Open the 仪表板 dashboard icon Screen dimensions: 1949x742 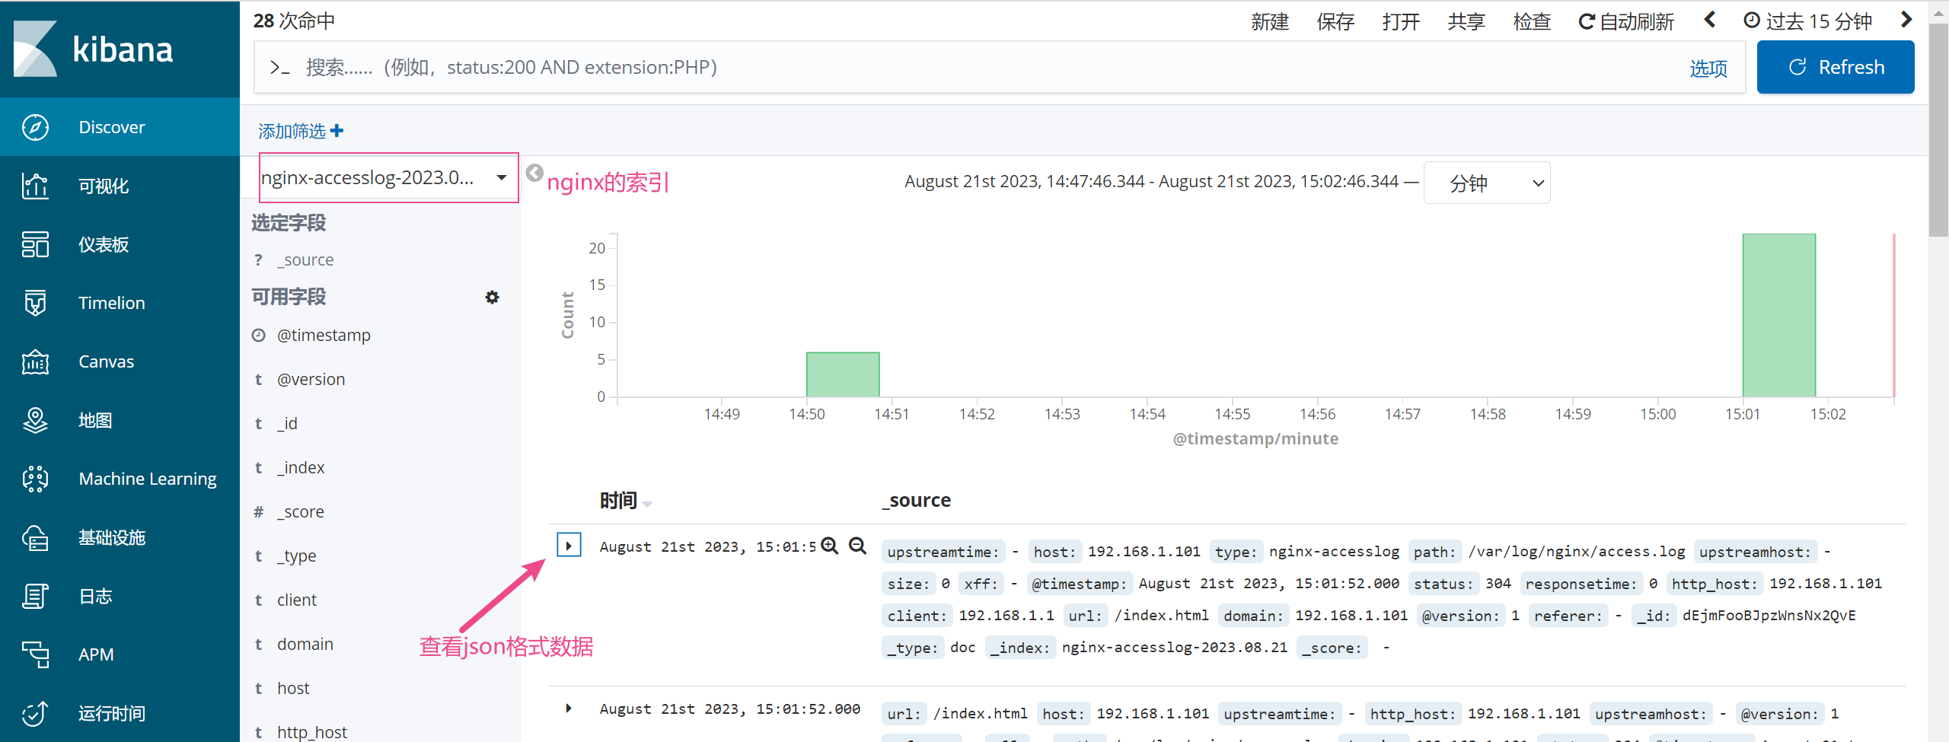[35, 244]
